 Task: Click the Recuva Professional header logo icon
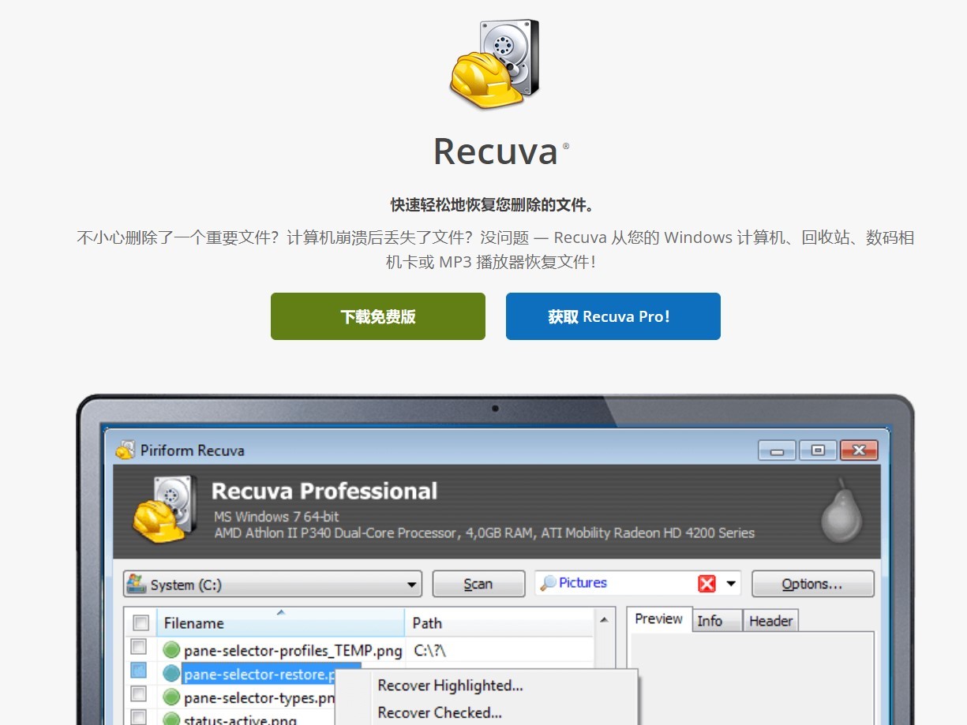[163, 510]
